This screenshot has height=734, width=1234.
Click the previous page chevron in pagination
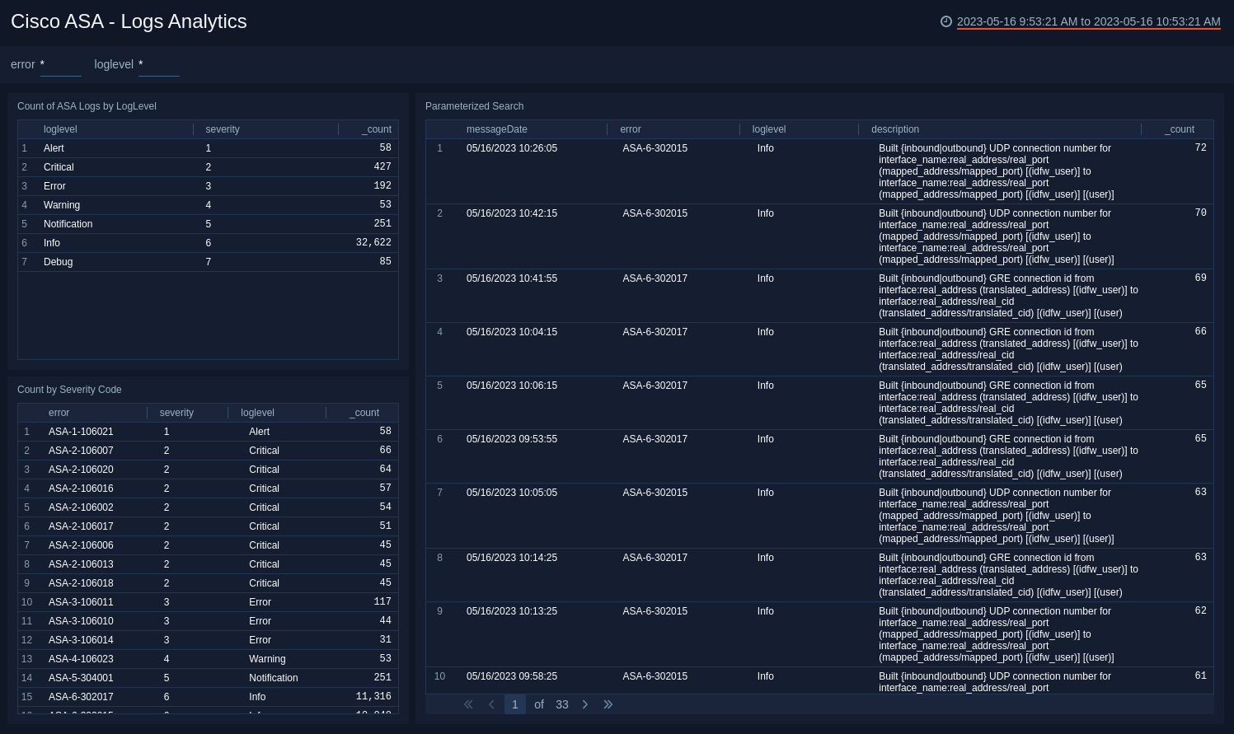tap(491, 704)
